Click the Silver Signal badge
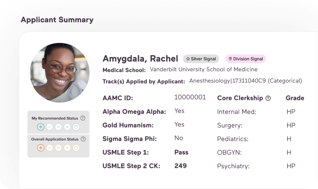 tap(201, 59)
